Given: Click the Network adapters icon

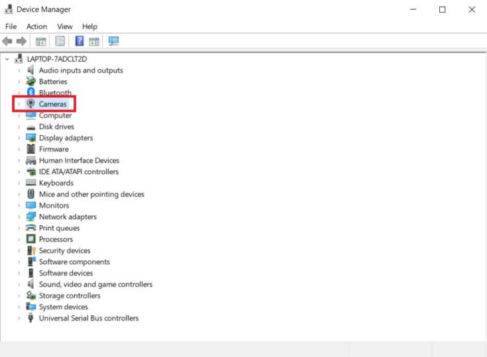Looking at the screenshot, I should pos(30,217).
